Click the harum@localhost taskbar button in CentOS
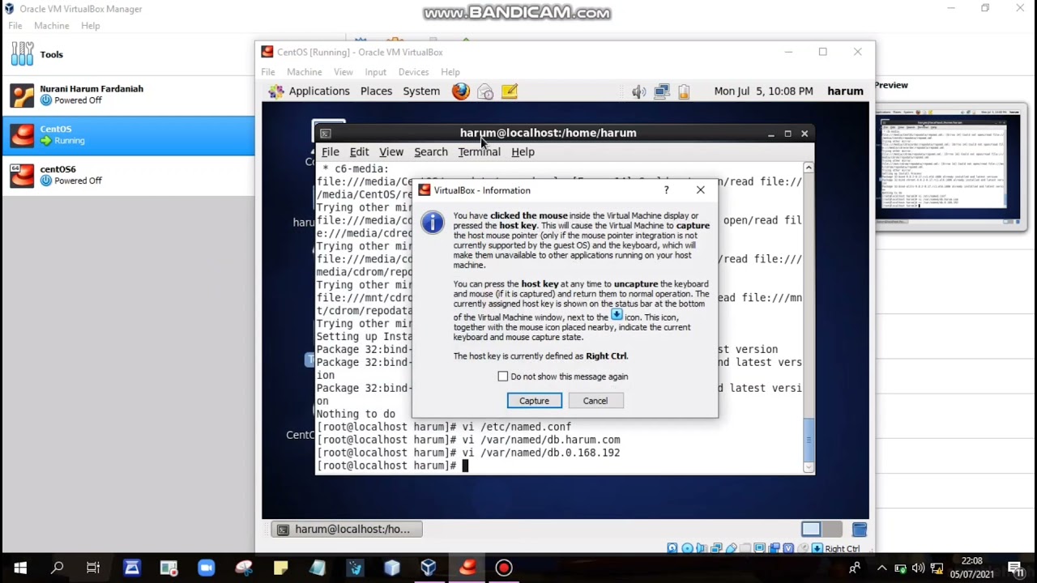 click(x=347, y=530)
